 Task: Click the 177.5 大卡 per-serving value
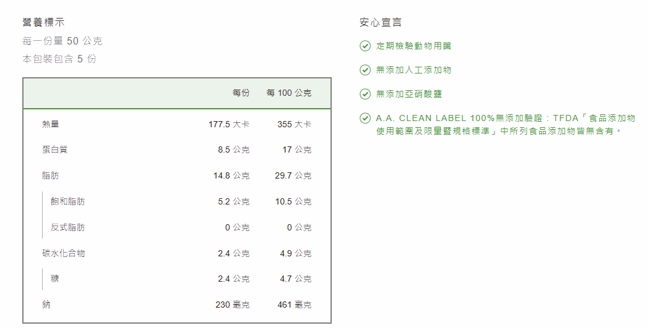click(x=228, y=124)
